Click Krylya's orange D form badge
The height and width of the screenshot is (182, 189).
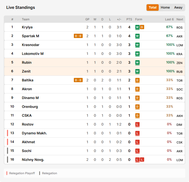pyautogui.click(x=142, y=27)
